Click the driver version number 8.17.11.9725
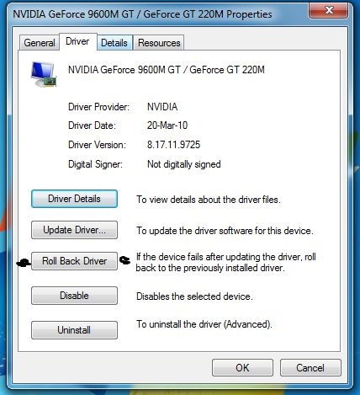Screen dimensions: 360x395 [174, 145]
